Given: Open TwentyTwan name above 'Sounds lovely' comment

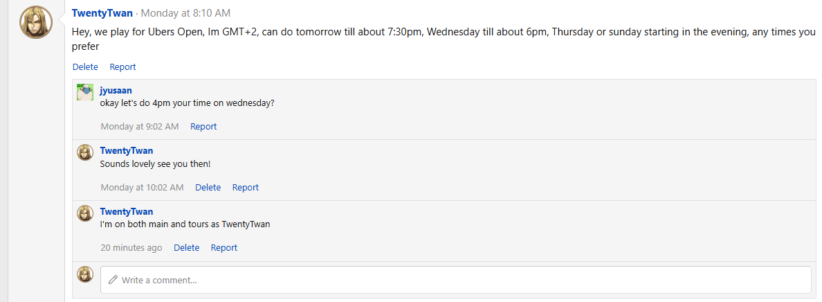Looking at the screenshot, I should [127, 151].
